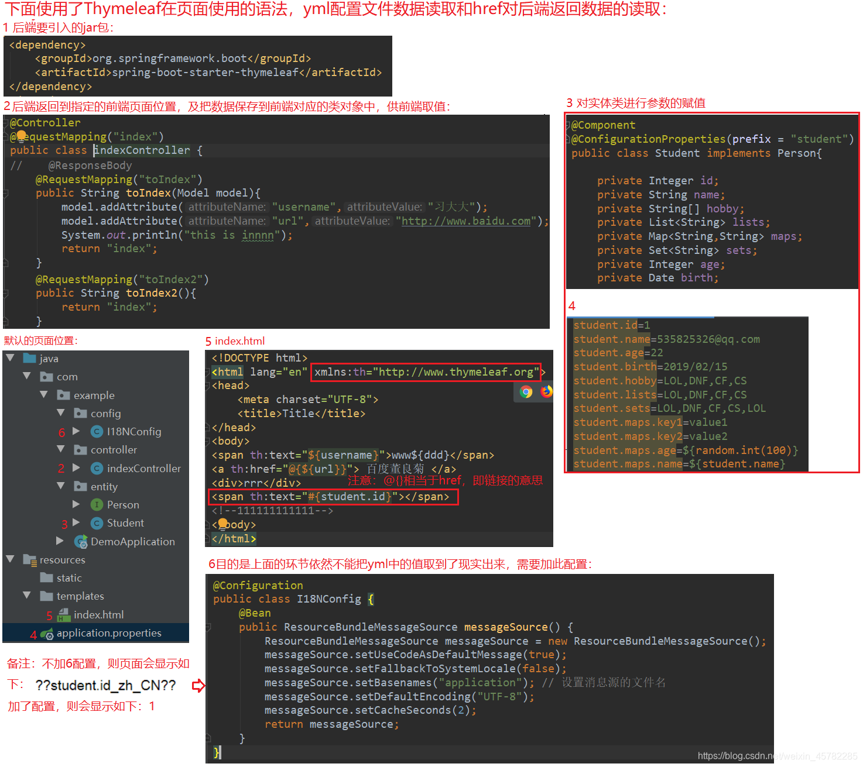863x767 pixels.
Task: Click the DemoApplication run class icon
Action: click(81, 542)
